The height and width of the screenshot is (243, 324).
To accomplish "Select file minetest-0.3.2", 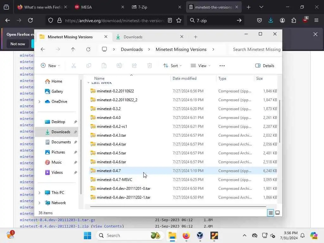I will tap(183, 109).
